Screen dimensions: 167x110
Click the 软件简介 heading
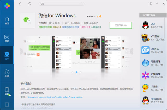click(26, 83)
